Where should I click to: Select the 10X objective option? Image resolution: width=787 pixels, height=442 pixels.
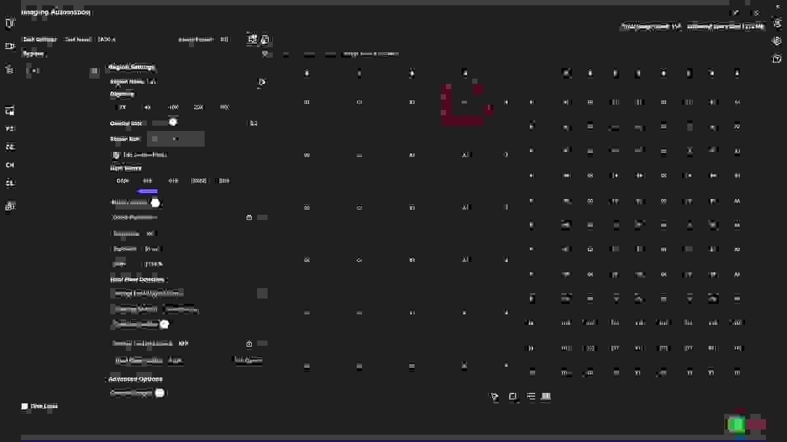[173, 107]
